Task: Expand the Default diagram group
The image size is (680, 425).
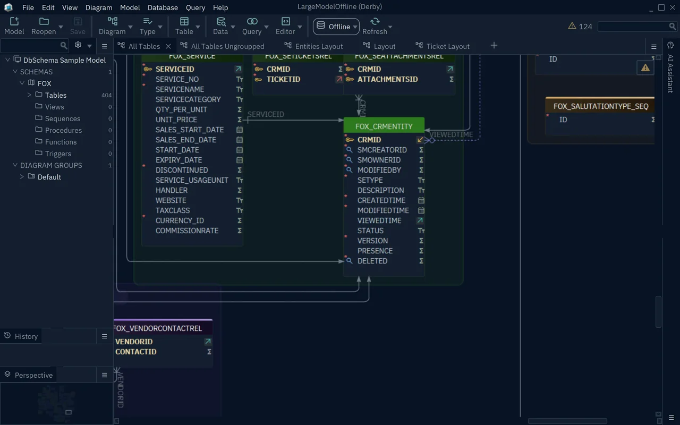Action: click(x=22, y=177)
